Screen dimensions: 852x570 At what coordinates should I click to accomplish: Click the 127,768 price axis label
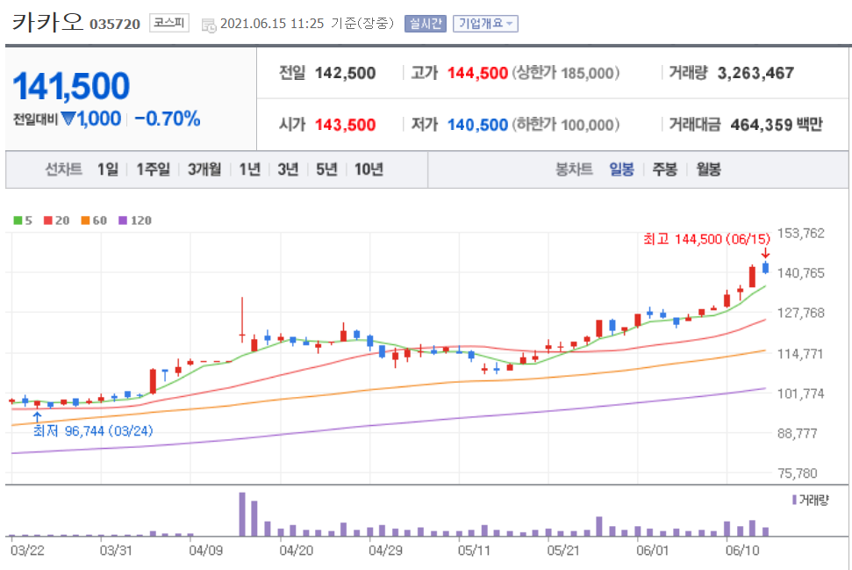[x=801, y=314]
